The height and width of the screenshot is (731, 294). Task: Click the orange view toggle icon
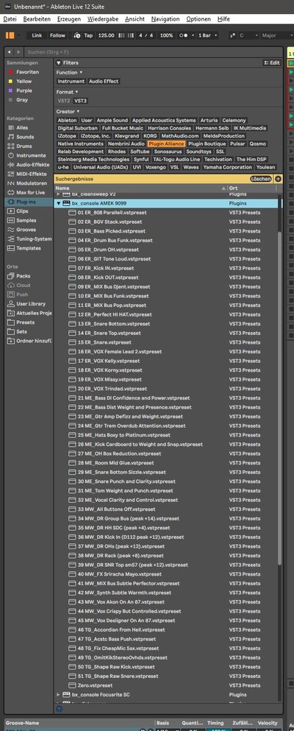coord(10,35)
